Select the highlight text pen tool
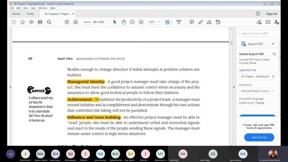This screenshot has width=288, height=162. tap(200, 22)
